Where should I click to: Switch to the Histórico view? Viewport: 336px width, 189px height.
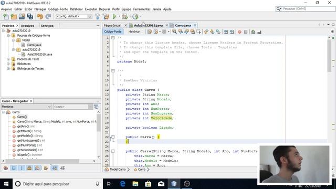coord(134,31)
